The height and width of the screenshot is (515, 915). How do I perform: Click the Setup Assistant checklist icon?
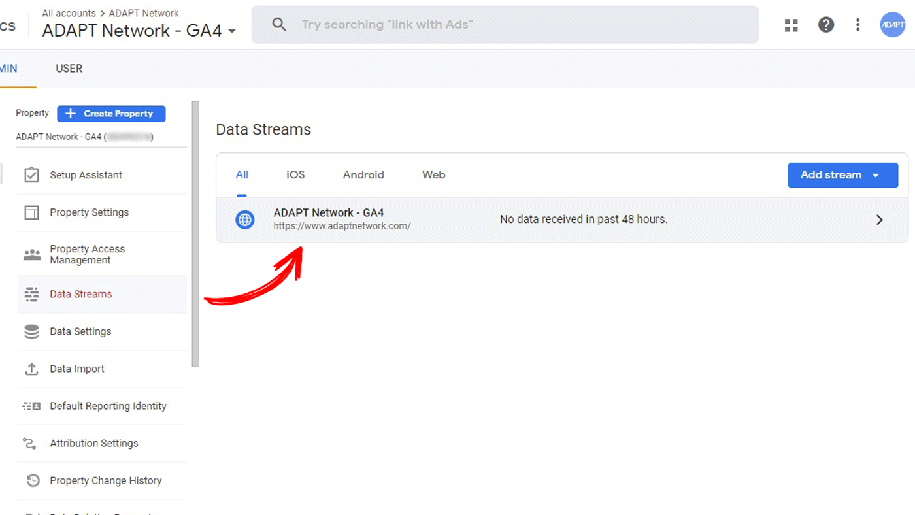pyautogui.click(x=31, y=175)
